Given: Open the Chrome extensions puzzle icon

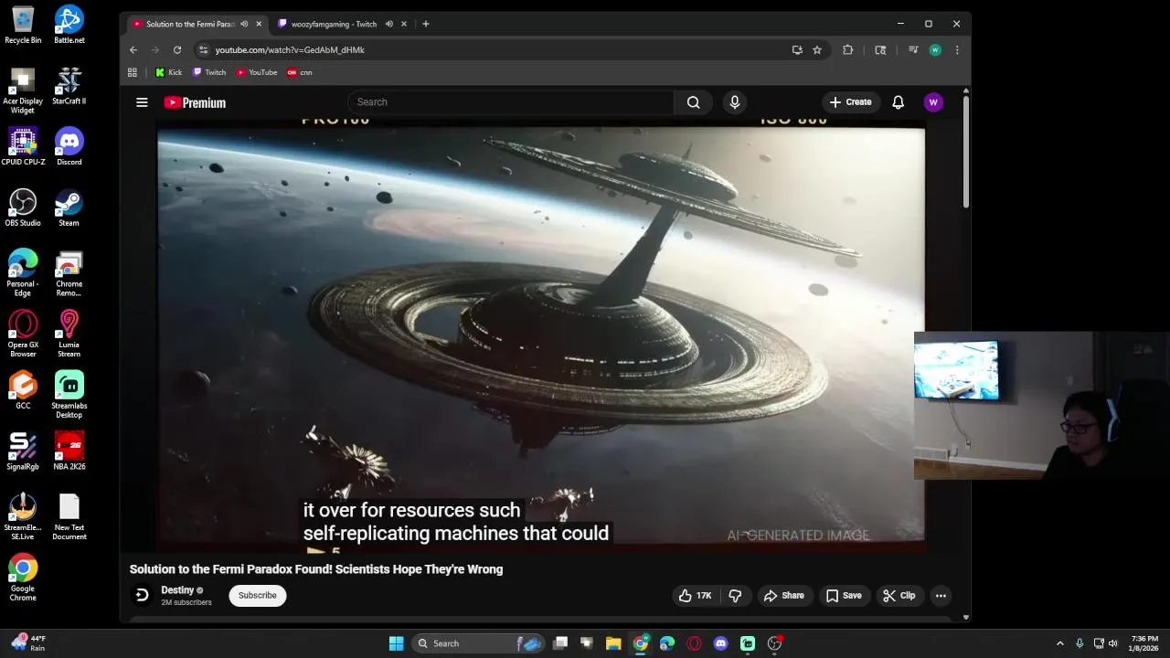Looking at the screenshot, I should click(847, 50).
